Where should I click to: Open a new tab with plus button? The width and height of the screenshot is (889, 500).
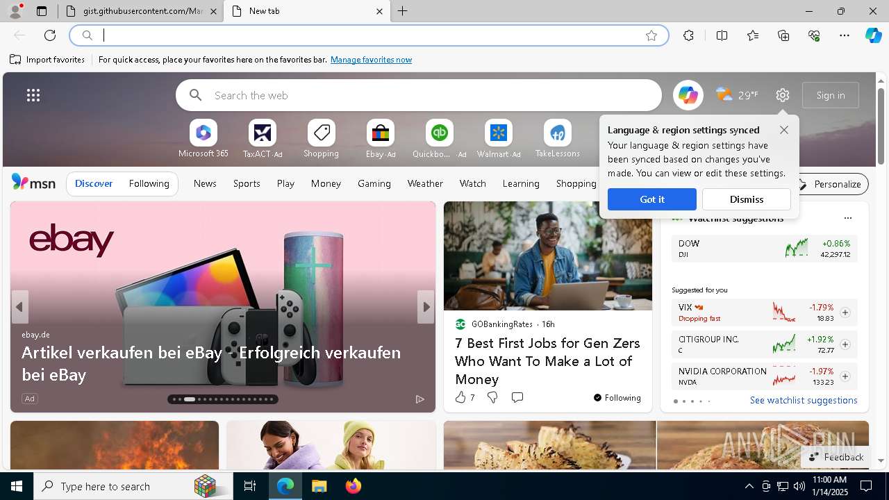click(x=403, y=11)
